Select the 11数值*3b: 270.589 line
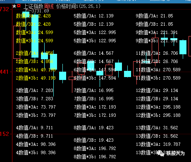Screen dimensions: 191x162 [158, 78]
